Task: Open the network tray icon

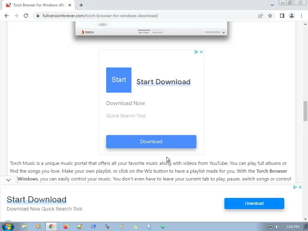Action: point(270,227)
